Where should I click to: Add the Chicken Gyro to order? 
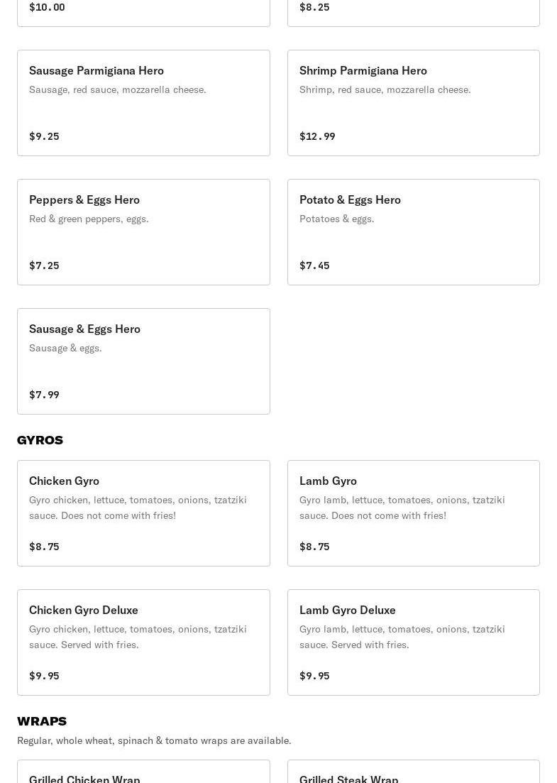144,513
